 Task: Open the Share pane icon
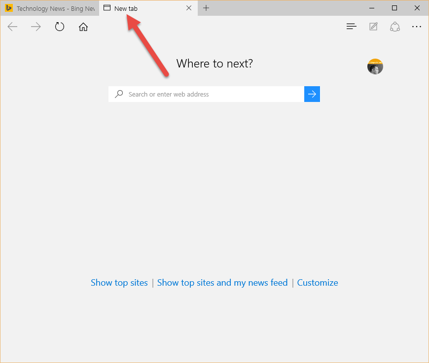[395, 26]
